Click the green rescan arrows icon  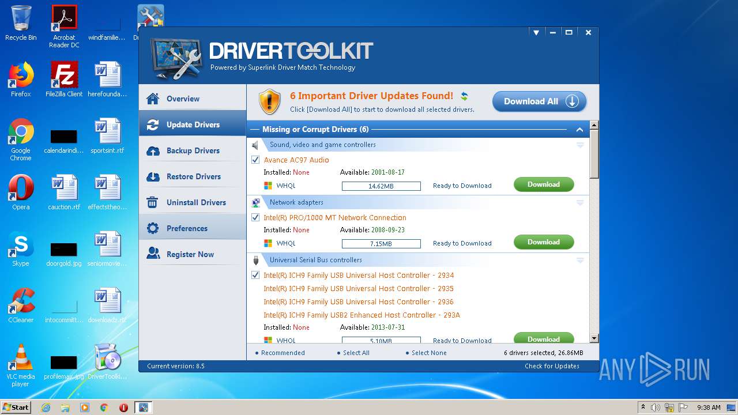click(x=464, y=96)
